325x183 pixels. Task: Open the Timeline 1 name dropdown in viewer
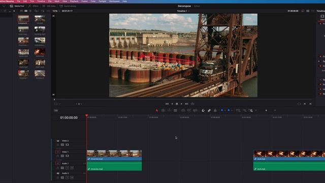183,11
